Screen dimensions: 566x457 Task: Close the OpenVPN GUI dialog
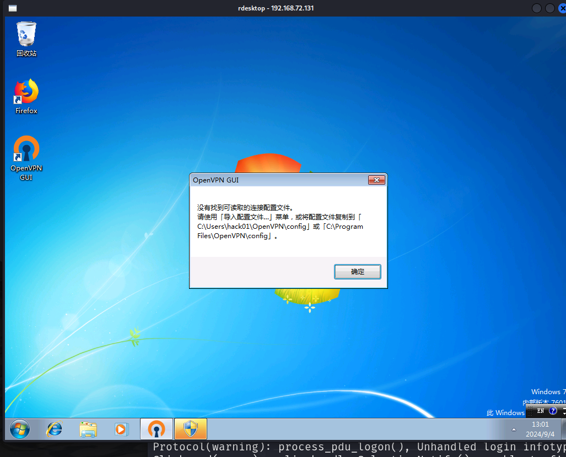(x=376, y=180)
